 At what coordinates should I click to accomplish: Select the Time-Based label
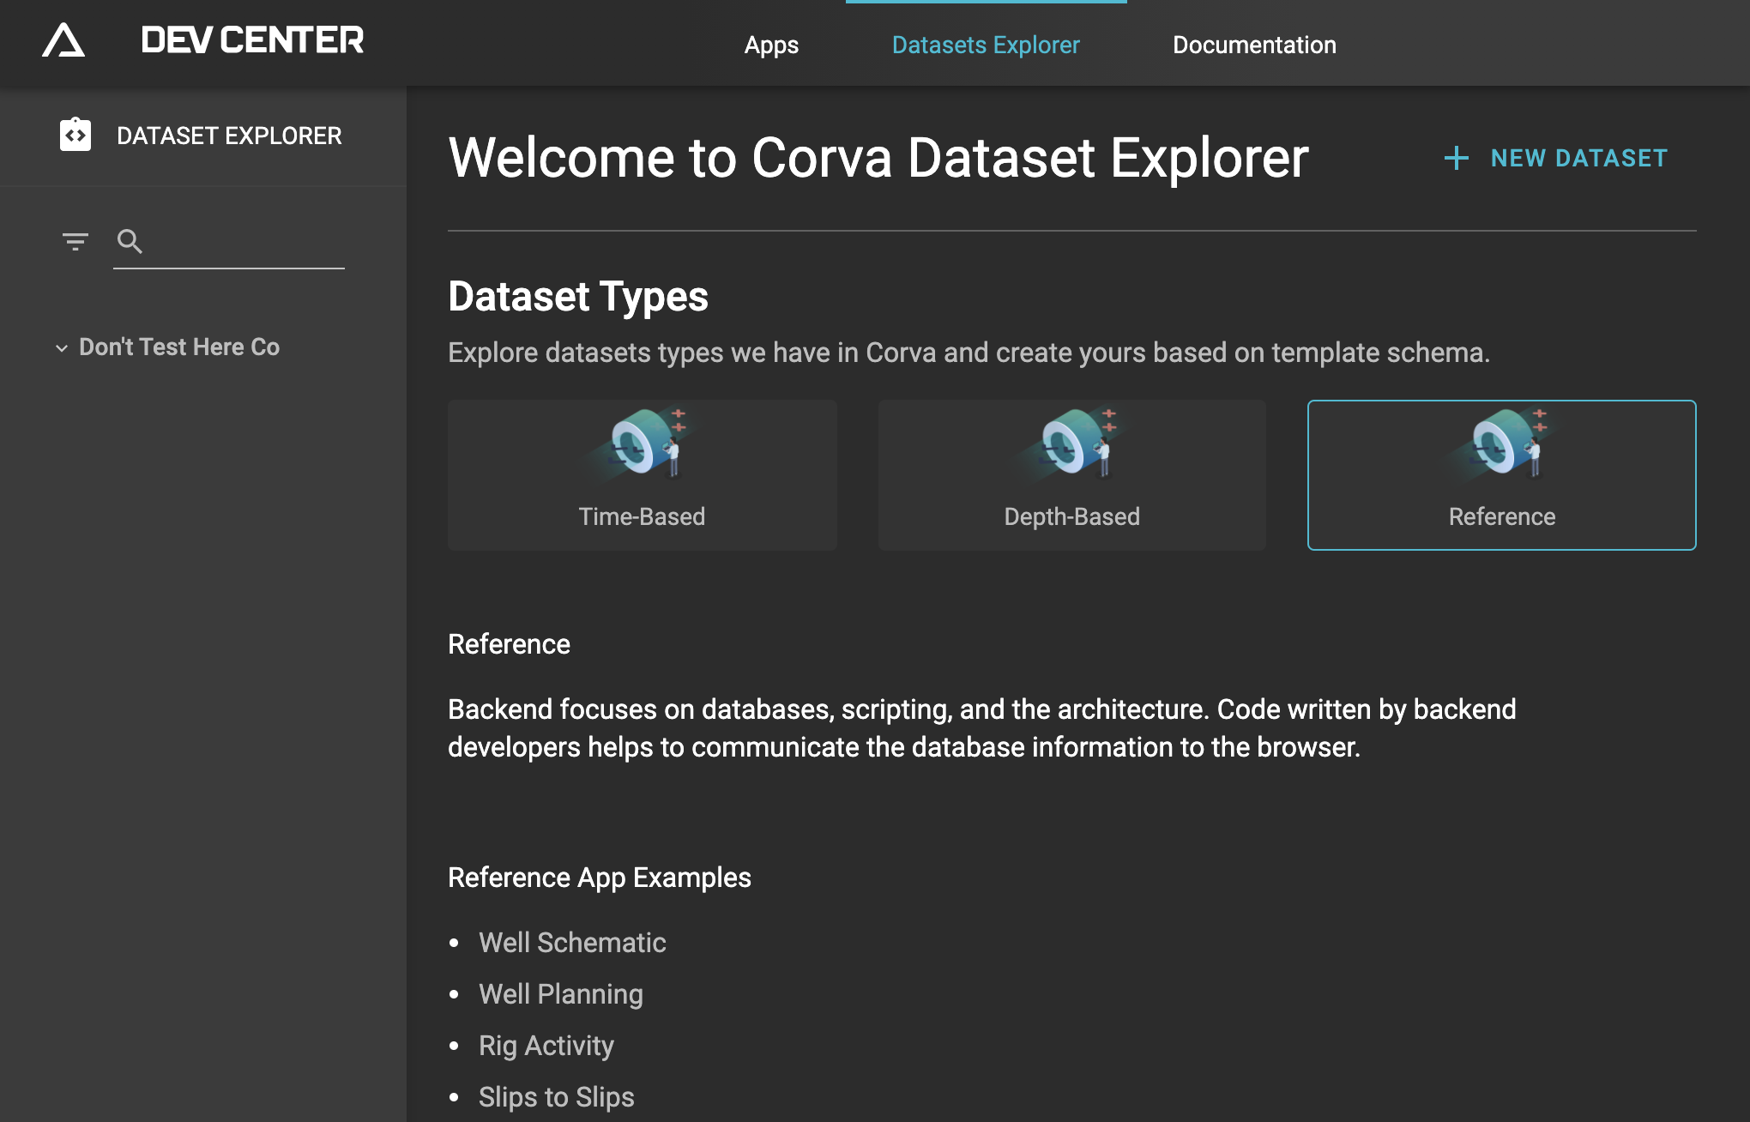pyautogui.click(x=642, y=516)
